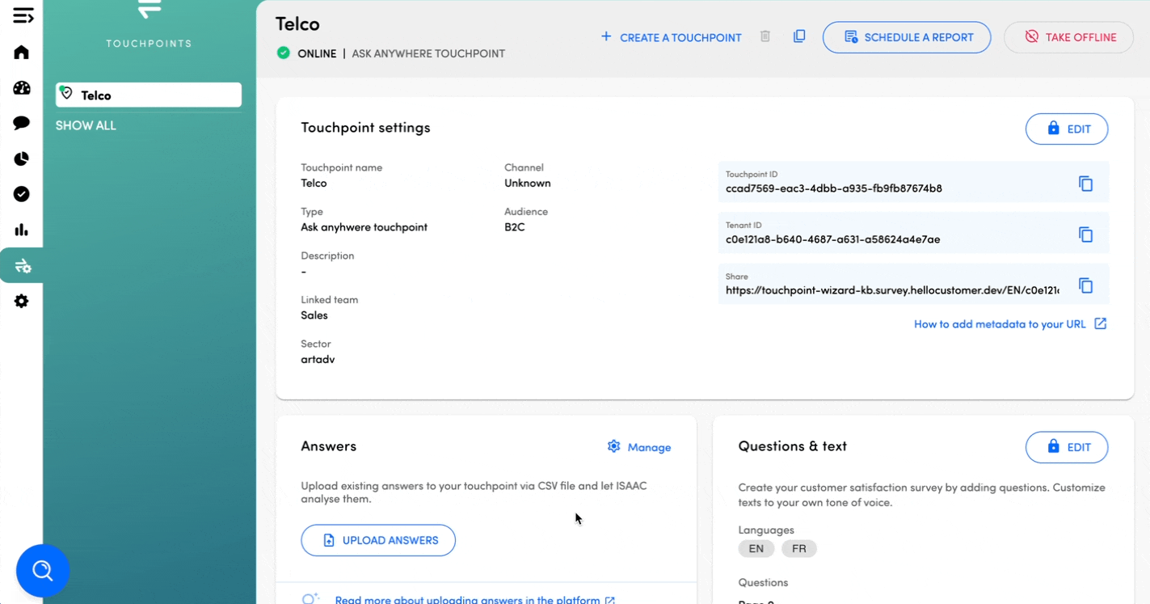Click the duplicate touchpoint icon in header
The height and width of the screenshot is (604, 1150).
point(799,36)
